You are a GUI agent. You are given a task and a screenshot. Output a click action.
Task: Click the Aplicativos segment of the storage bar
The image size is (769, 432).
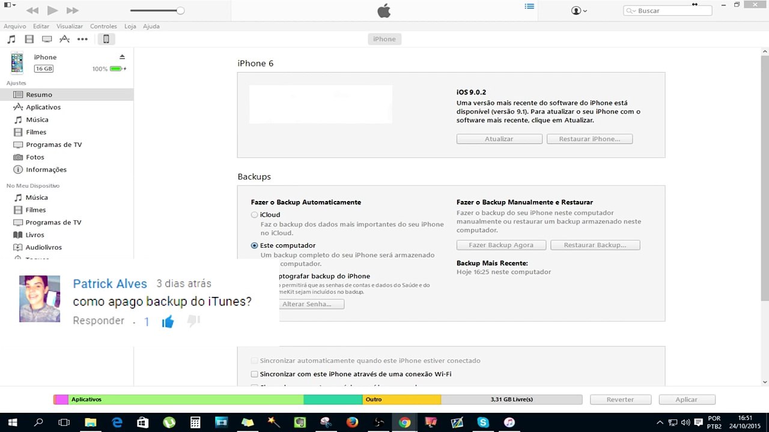pyautogui.click(x=186, y=400)
